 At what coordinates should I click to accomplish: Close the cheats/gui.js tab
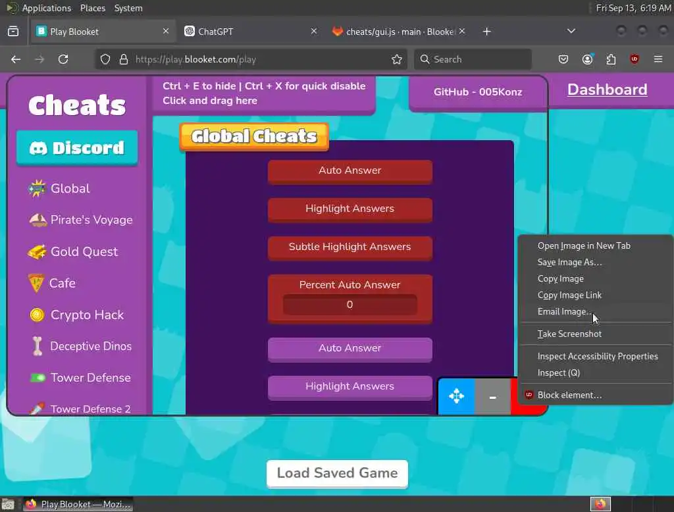point(461,31)
